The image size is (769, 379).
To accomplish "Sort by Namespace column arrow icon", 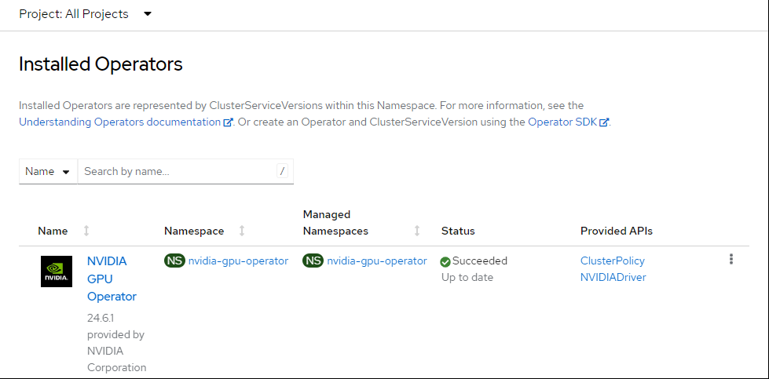I will pos(242,231).
